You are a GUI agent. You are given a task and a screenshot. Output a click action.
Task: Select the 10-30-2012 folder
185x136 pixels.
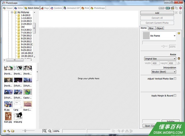[x=27, y=56]
